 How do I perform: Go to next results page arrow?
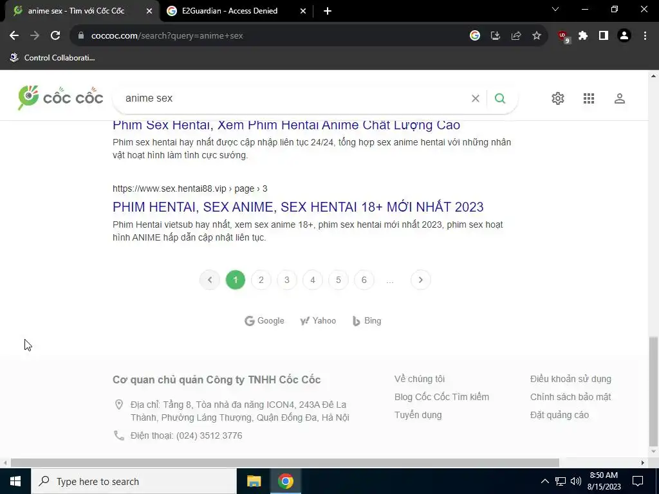coord(421,280)
